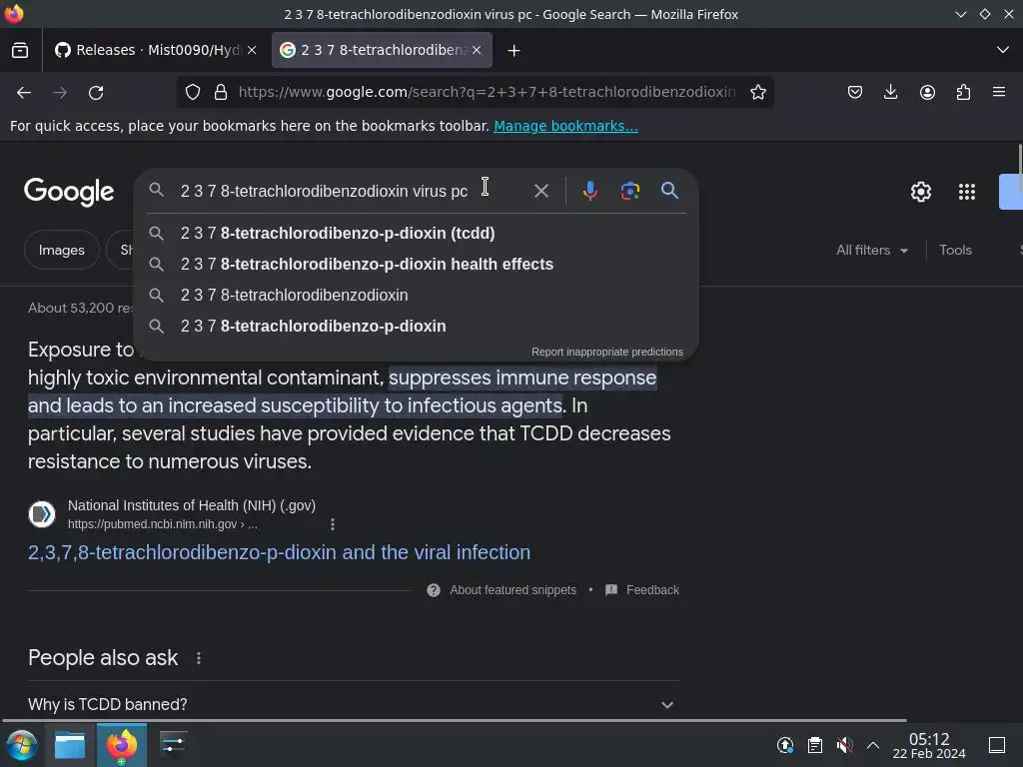Open the Firefox View icon
1023x767 pixels.
point(20,50)
